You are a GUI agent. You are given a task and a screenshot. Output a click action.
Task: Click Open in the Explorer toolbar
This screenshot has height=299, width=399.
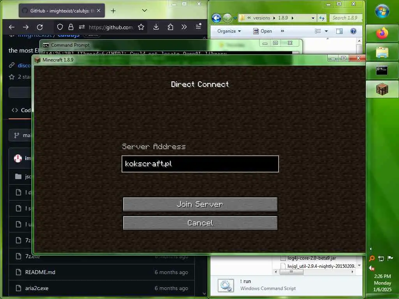click(263, 31)
